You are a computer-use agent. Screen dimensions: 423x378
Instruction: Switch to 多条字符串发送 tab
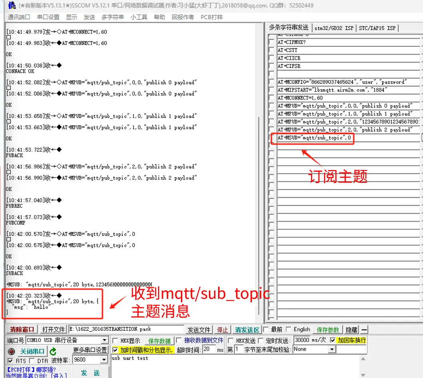[x=289, y=28]
